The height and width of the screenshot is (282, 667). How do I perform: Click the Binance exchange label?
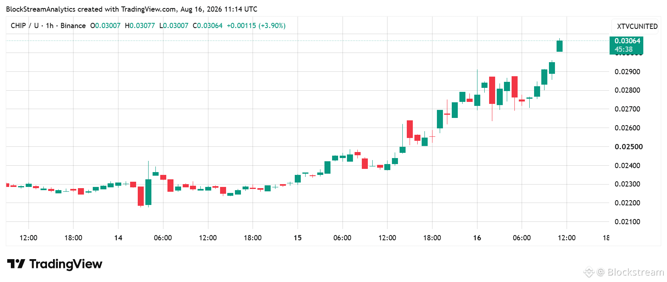(73, 26)
